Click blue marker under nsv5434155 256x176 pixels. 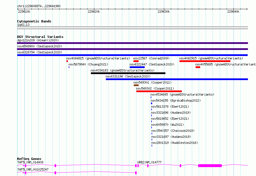[152, 103]
